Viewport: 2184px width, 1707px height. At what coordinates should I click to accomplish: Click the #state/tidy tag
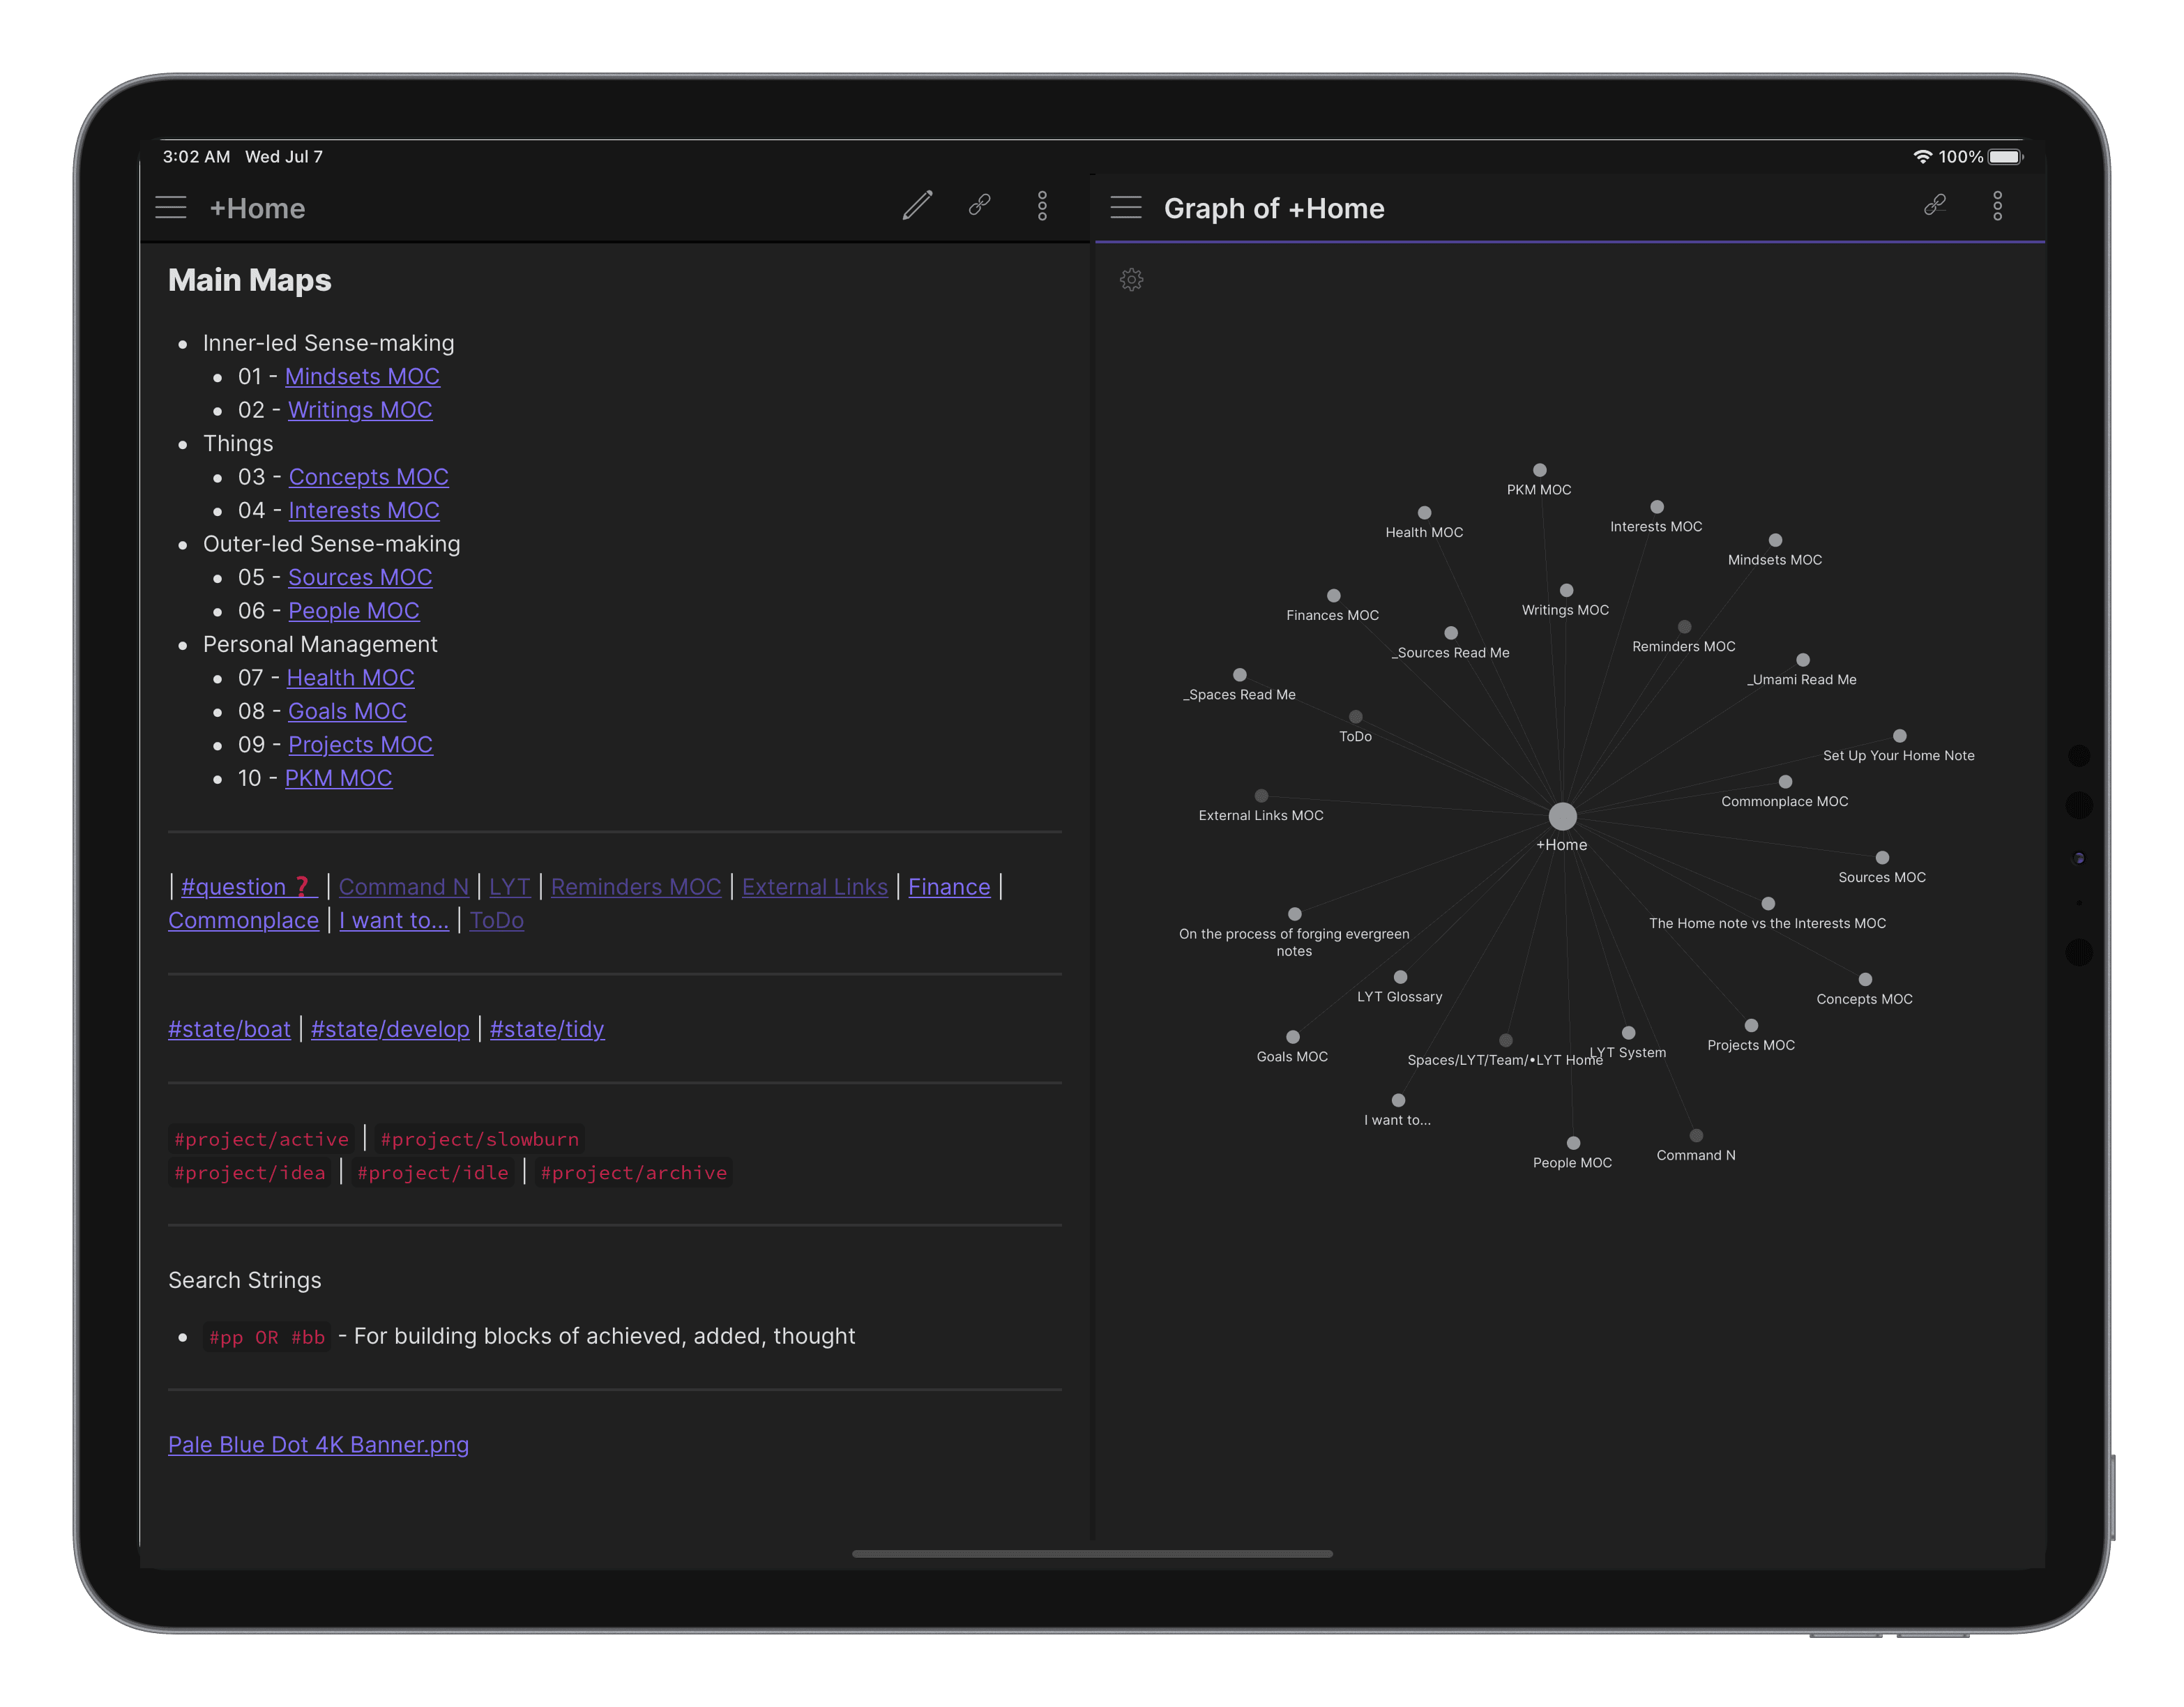pos(547,1030)
